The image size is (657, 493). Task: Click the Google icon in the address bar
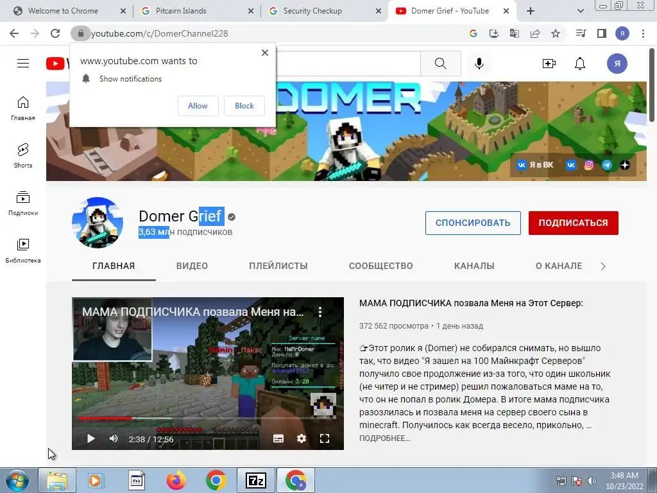tap(474, 33)
